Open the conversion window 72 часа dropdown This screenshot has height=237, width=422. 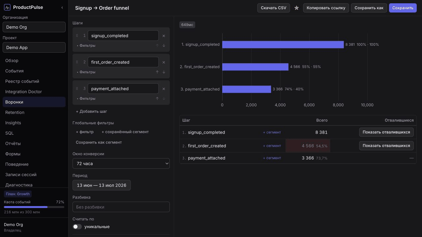(121, 164)
